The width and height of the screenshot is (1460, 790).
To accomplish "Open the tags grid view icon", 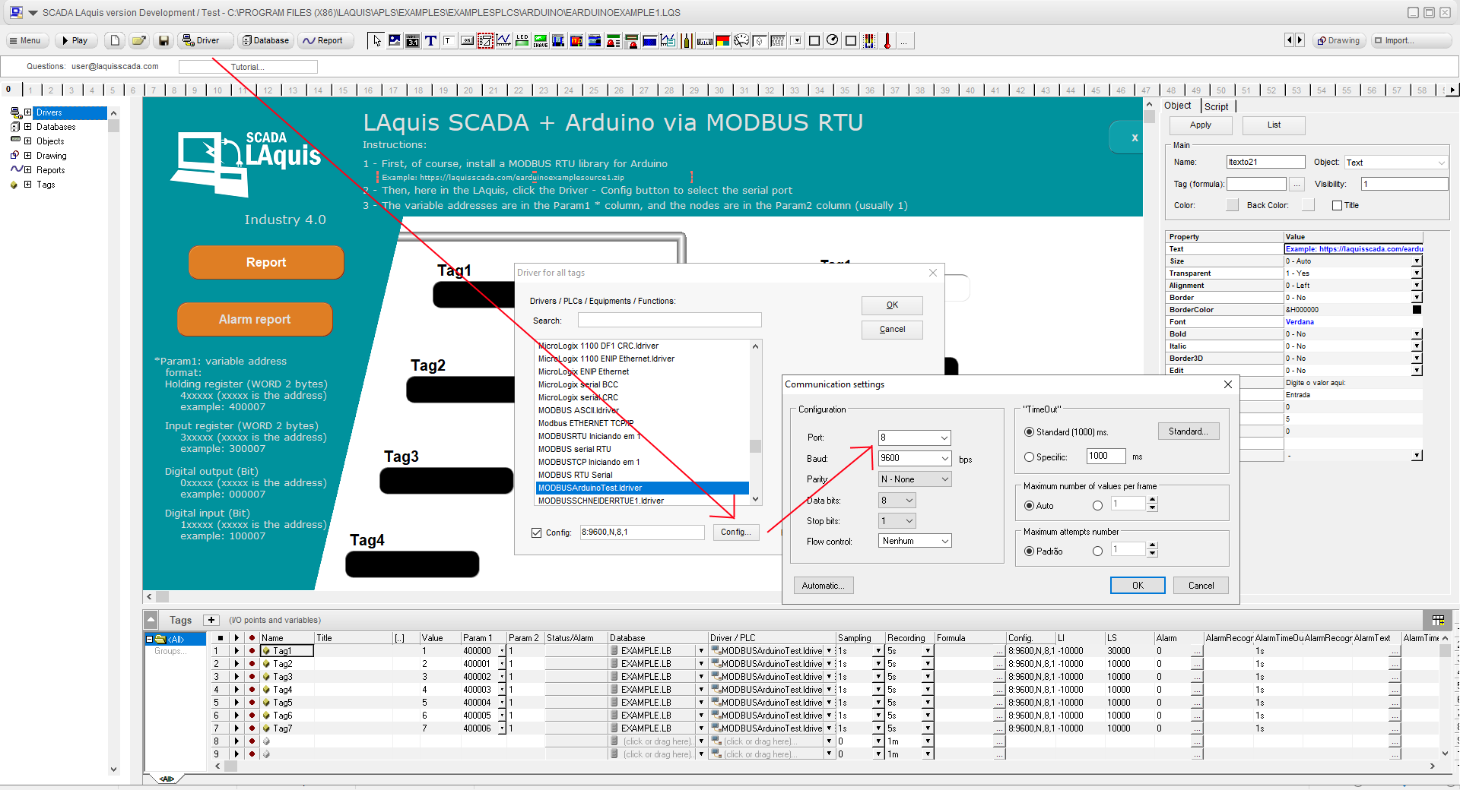I will pyautogui.click(x=1438, y=620).
